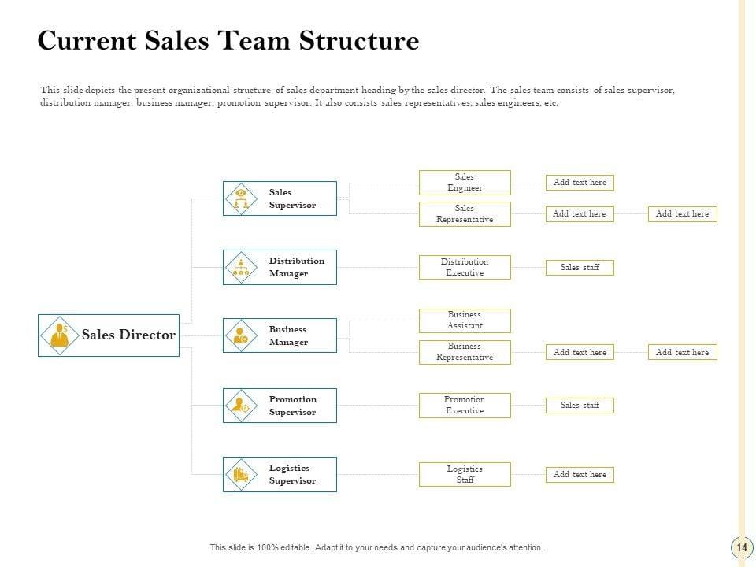This screenshot has height=567, width=756.
Task: Click the Sales Director label text
Action: pyautogui.click(x=128, y=335)
